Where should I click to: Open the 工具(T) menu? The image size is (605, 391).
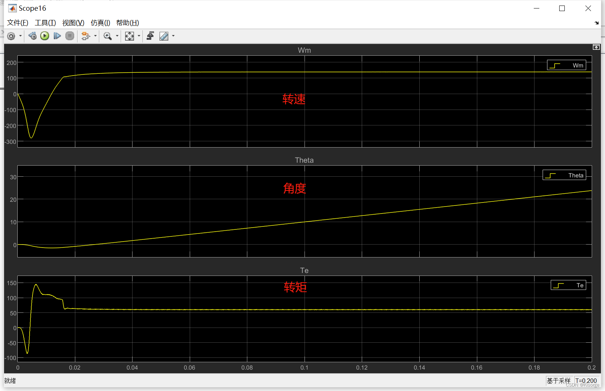pyautogui.click(x=45, y=23)
